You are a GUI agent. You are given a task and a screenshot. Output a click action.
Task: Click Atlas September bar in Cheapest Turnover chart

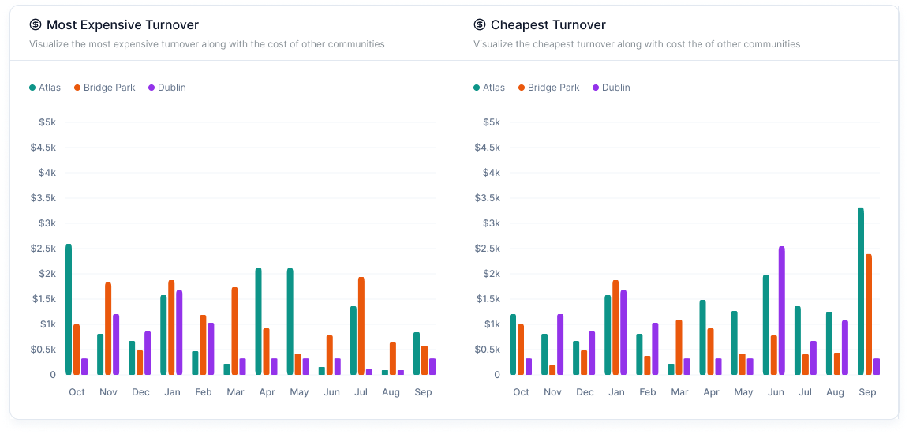click(861, 291)
